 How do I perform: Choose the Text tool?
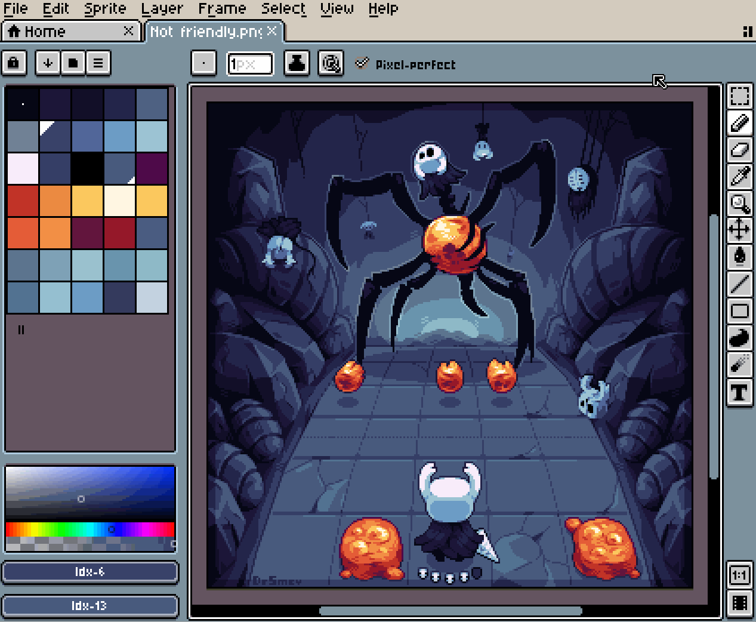pyautogui.click(x=739, y=392)
